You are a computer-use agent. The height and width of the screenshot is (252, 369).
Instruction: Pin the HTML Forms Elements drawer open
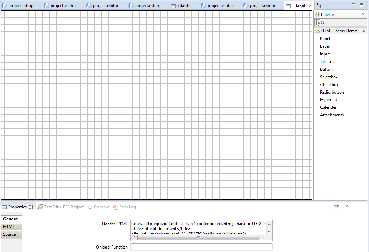[x=364, y=31]
